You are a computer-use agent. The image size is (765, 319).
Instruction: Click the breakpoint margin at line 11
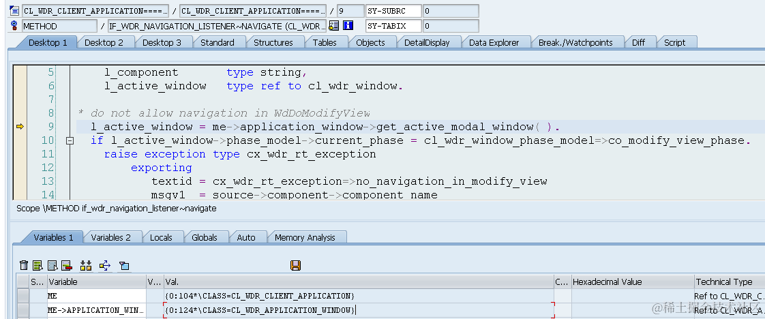(20, 154)
